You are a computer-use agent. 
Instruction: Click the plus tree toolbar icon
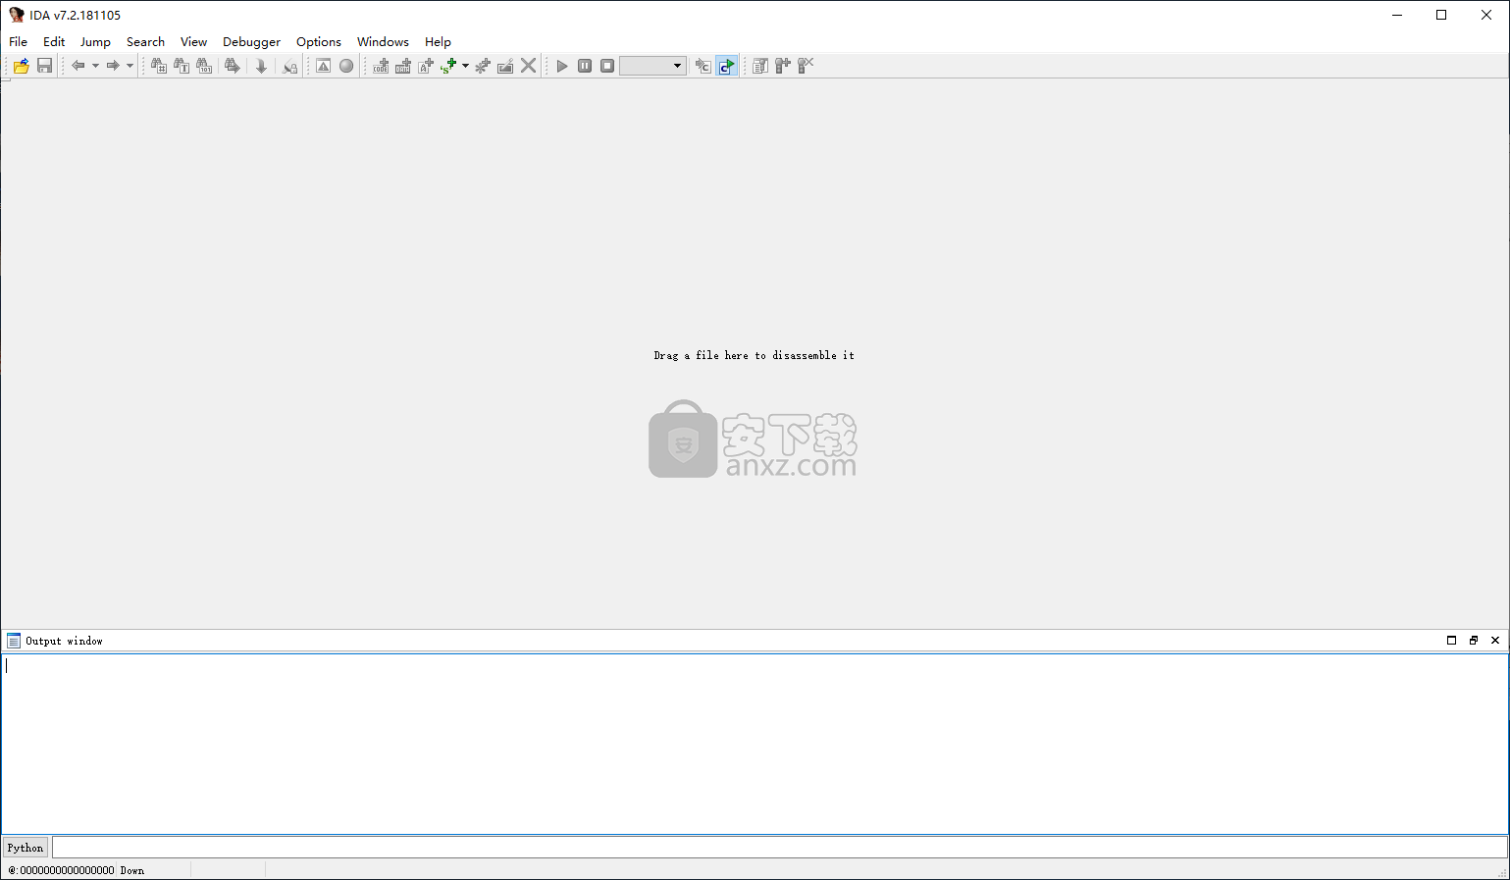[783, 66]
